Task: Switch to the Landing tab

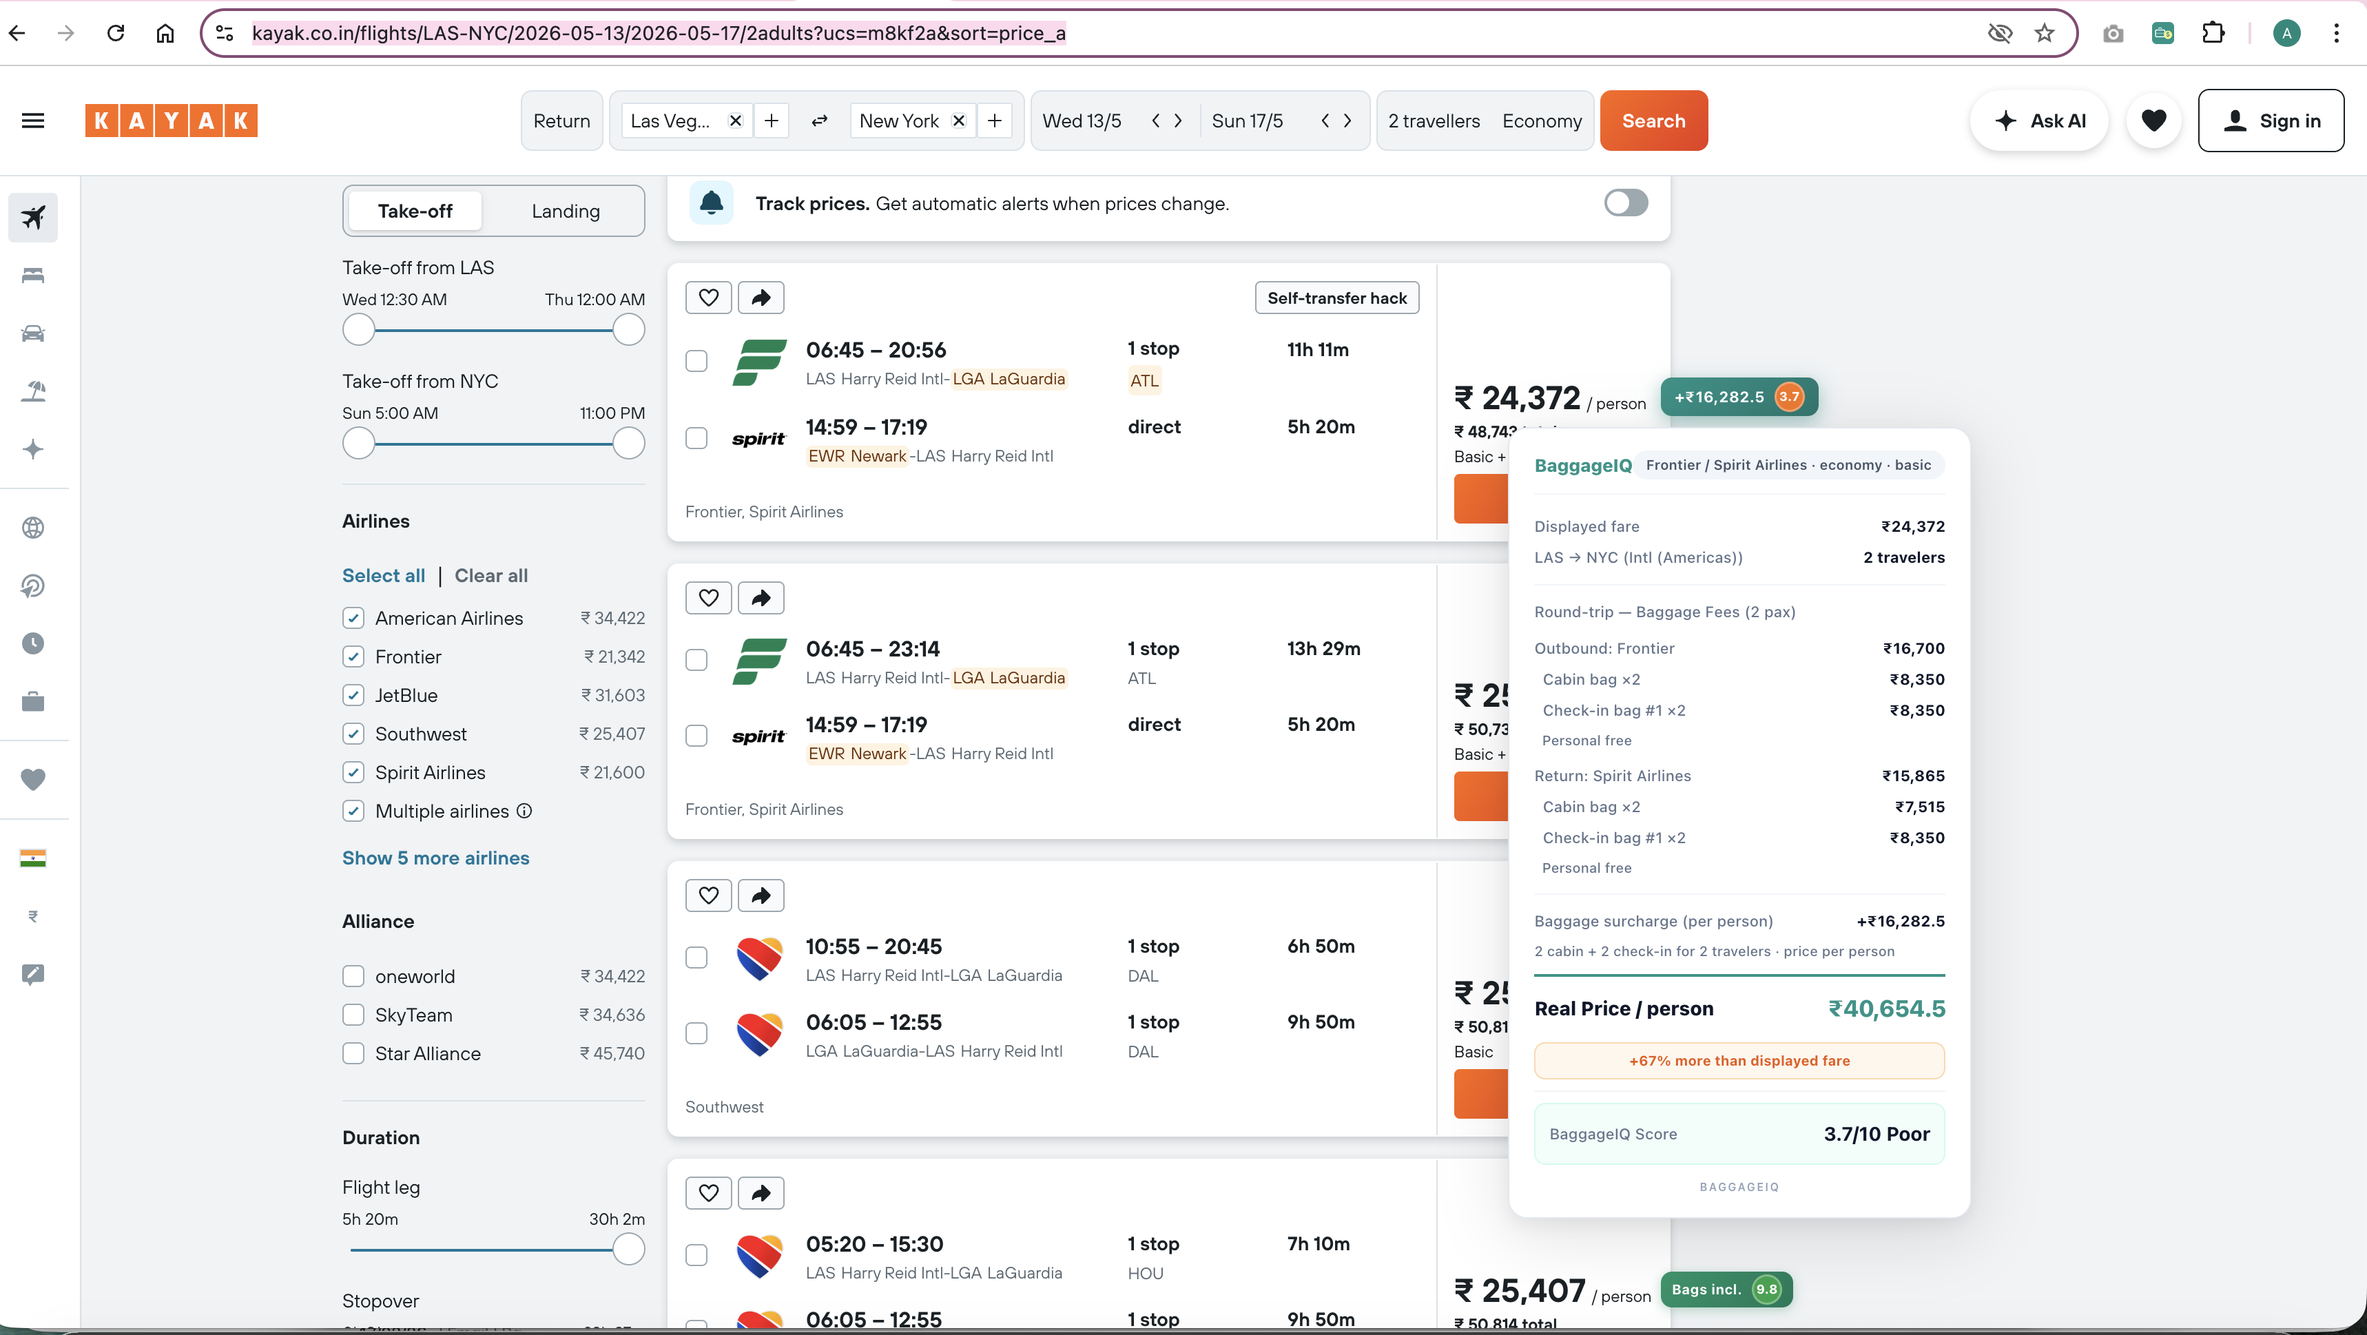Action: [565, 211]
